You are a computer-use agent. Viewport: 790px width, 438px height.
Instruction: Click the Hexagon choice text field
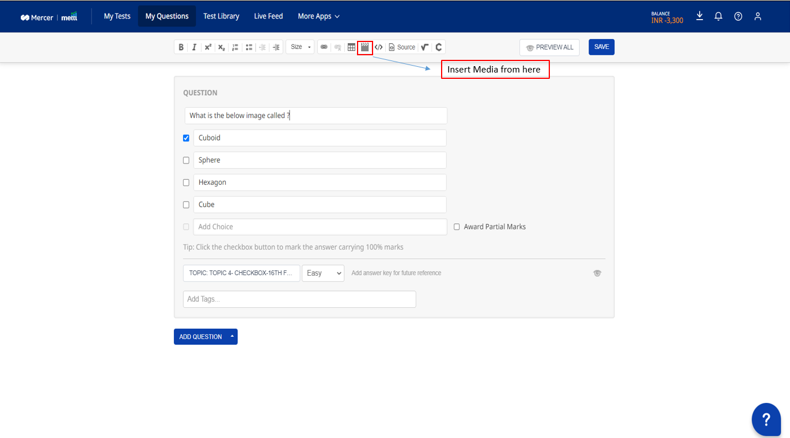point(320,182)
